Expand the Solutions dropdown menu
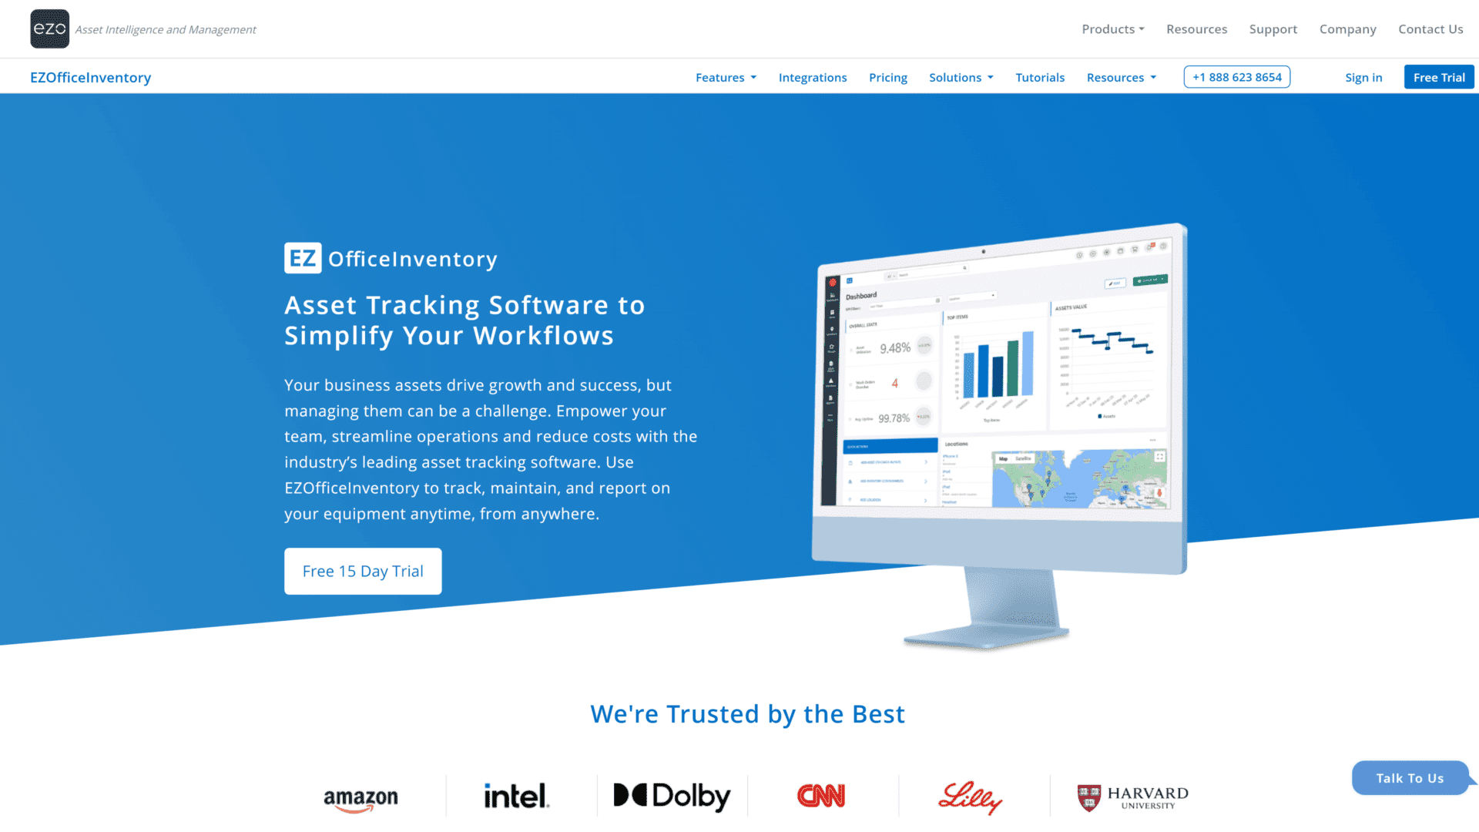Viewport: 1479px width, 832px height. click(961, 76)
